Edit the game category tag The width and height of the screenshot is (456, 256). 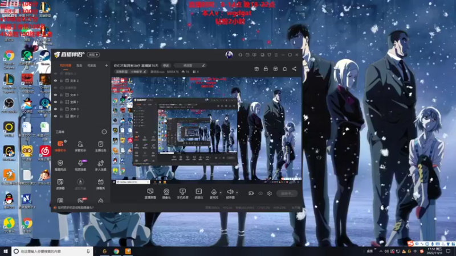[x=131, y=72]
